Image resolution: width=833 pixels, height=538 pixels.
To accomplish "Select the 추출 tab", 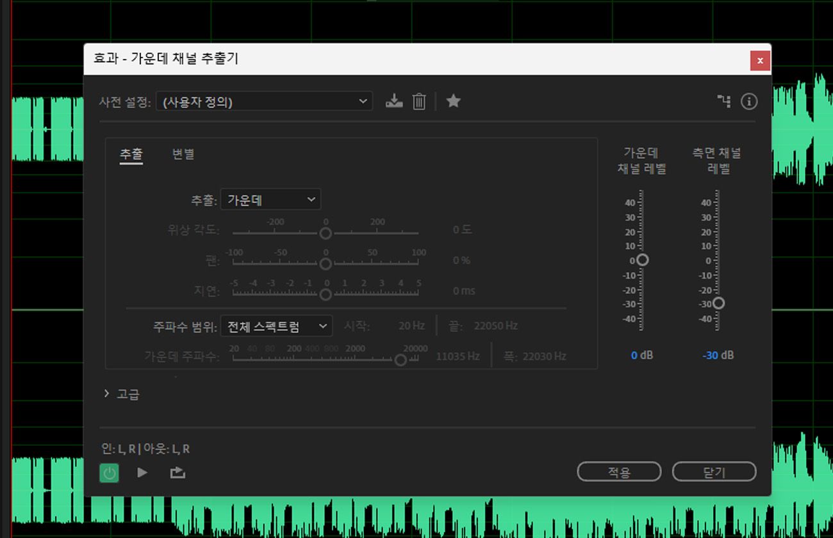I will tap(131, 154).
